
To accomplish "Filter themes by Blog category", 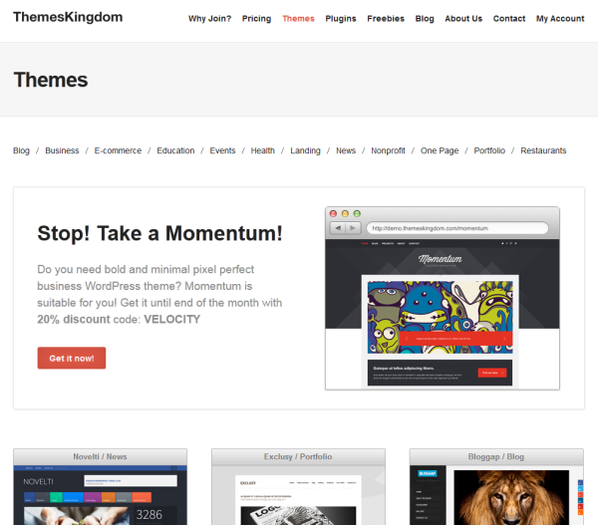I will (21, 151).
